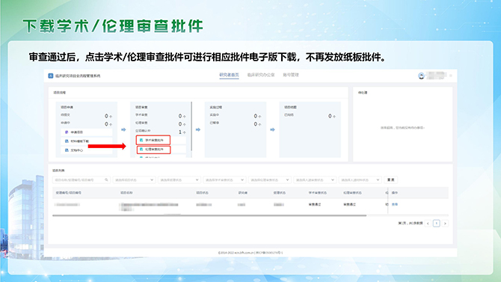
Task: Click the horizontal scrollbar under the project table
Action: [209, 215]
